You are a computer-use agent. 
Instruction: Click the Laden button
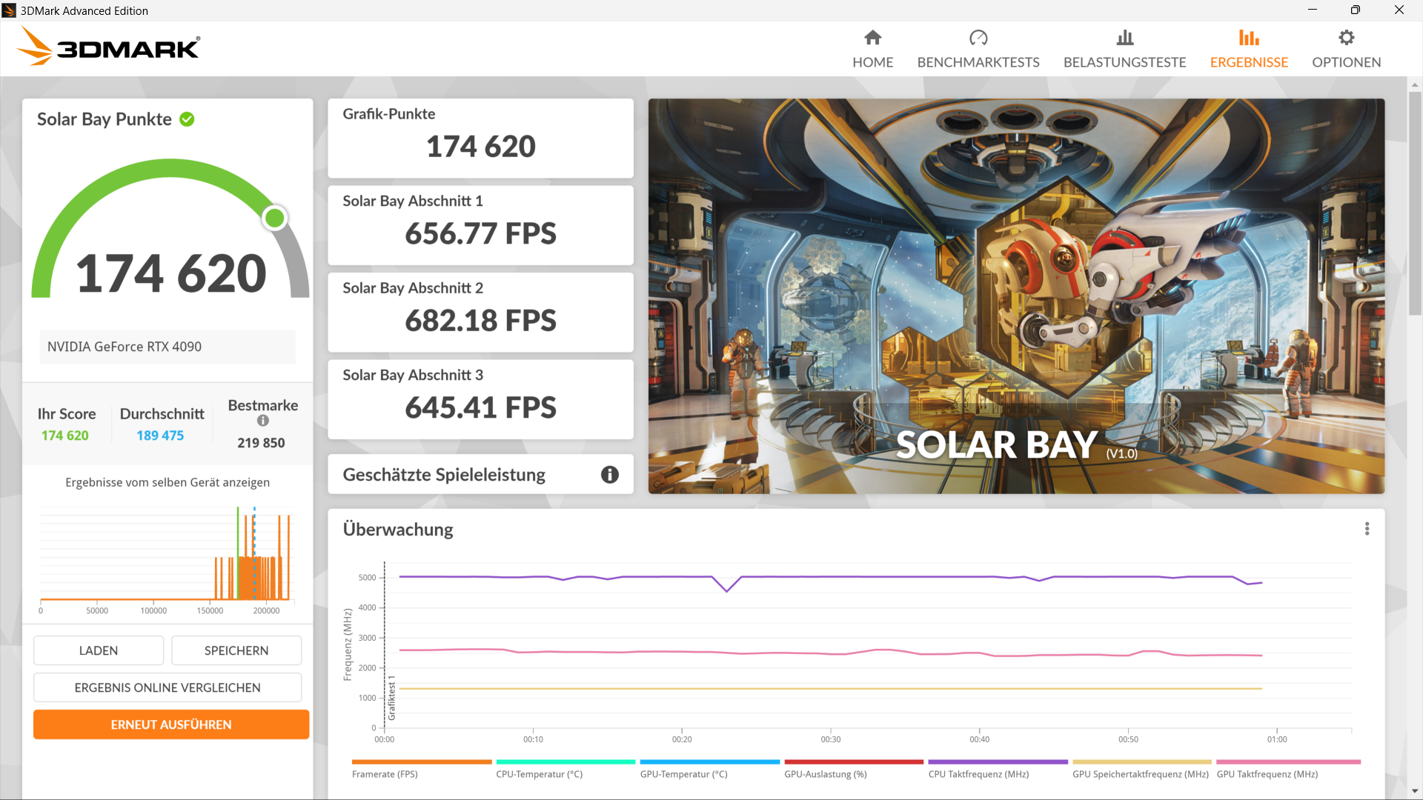(x=99, y=650)
